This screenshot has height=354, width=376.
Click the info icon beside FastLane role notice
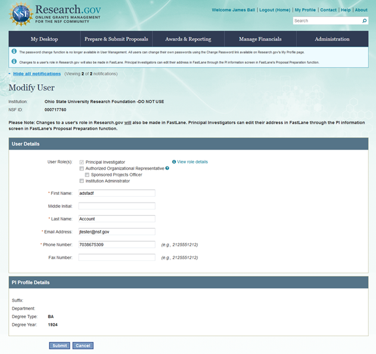click(x=14, y=61)
